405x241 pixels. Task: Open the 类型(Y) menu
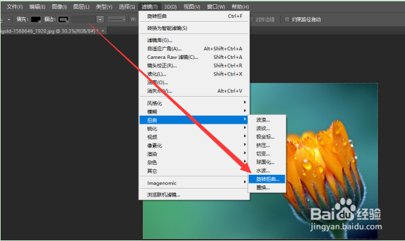pos(104,7)
